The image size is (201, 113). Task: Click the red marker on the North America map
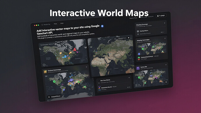75,50
